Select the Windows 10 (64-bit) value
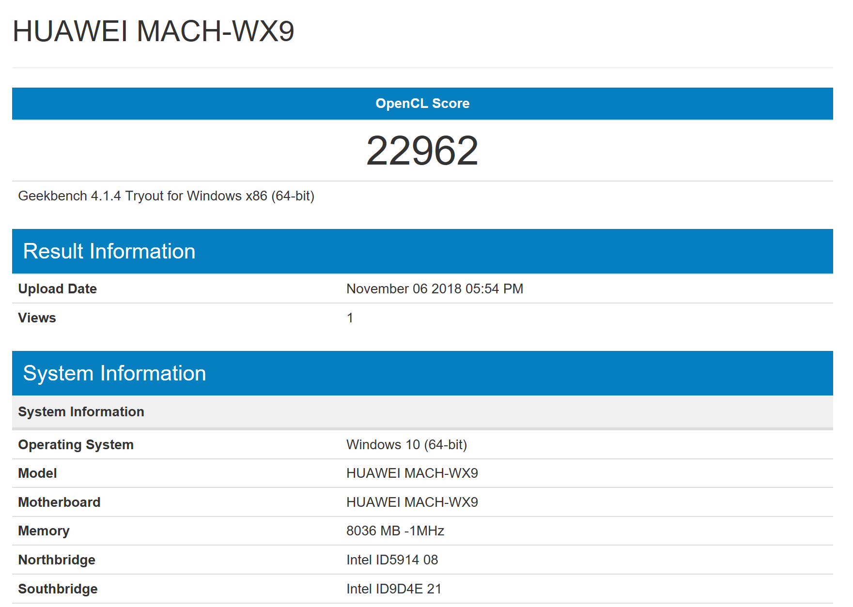 pyautogui.click(x=406, y=445)
